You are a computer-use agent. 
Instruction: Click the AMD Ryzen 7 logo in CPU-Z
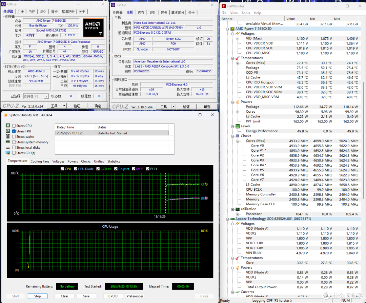93,28
